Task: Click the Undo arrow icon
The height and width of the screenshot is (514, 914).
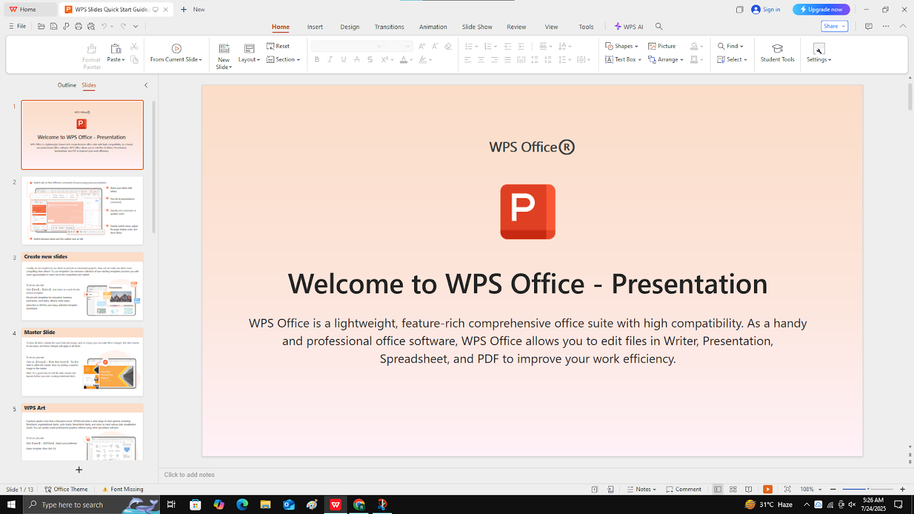Action: pos(104,26)
